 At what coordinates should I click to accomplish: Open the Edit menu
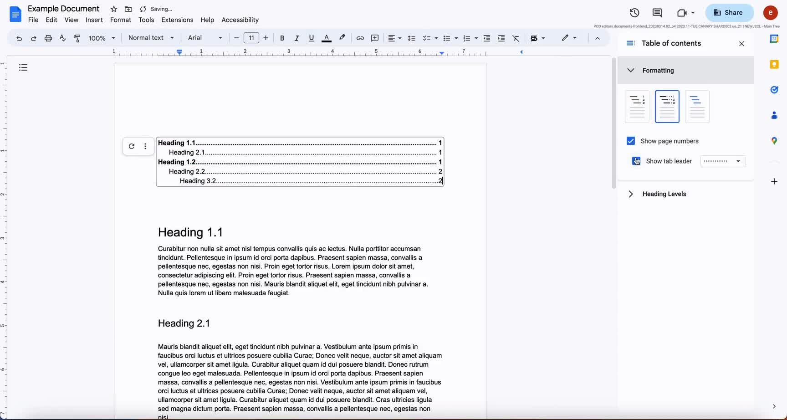tap(51, 20)
